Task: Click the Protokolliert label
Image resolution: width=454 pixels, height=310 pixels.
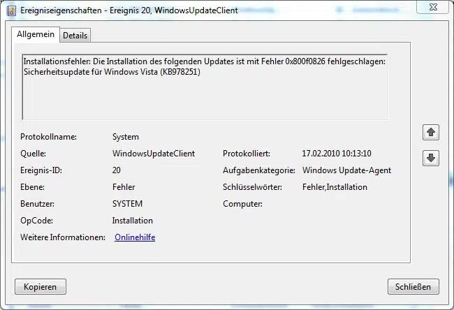Action: [x=247, y=154]
